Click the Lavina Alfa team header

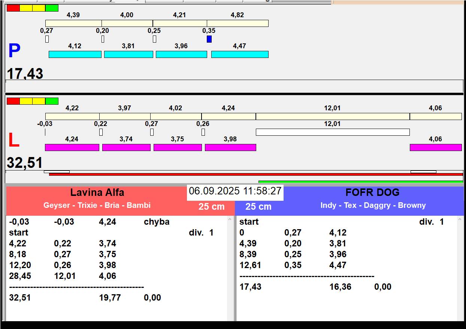pos(97,193)
